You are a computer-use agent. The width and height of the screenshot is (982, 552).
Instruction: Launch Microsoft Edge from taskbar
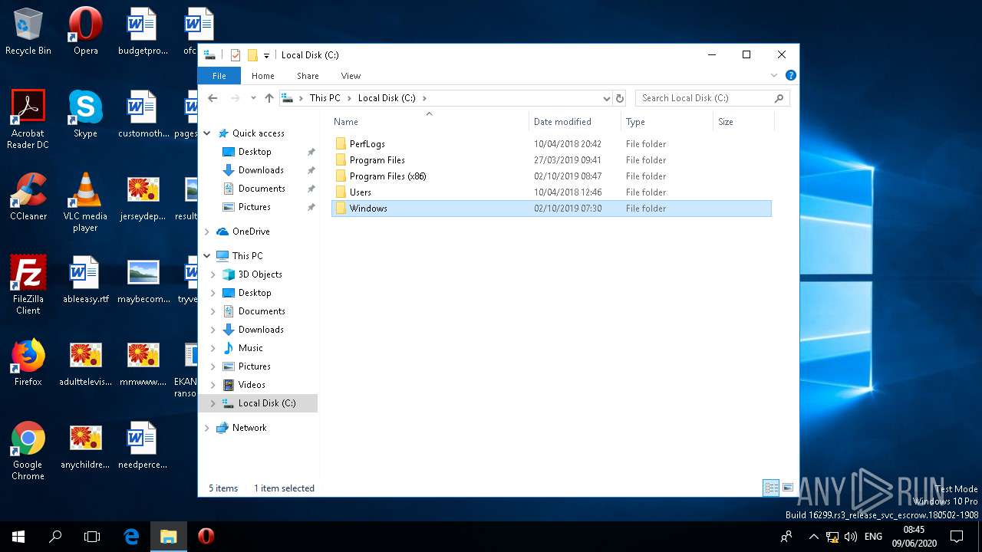tap(131, 537)
